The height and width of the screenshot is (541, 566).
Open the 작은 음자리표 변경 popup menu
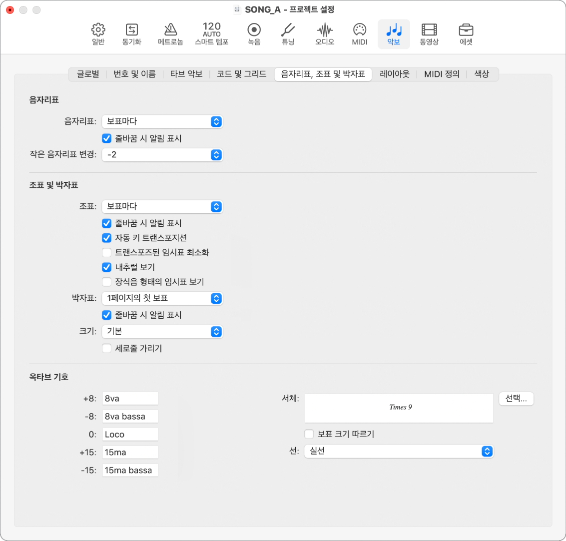click(x=162, y=155)
